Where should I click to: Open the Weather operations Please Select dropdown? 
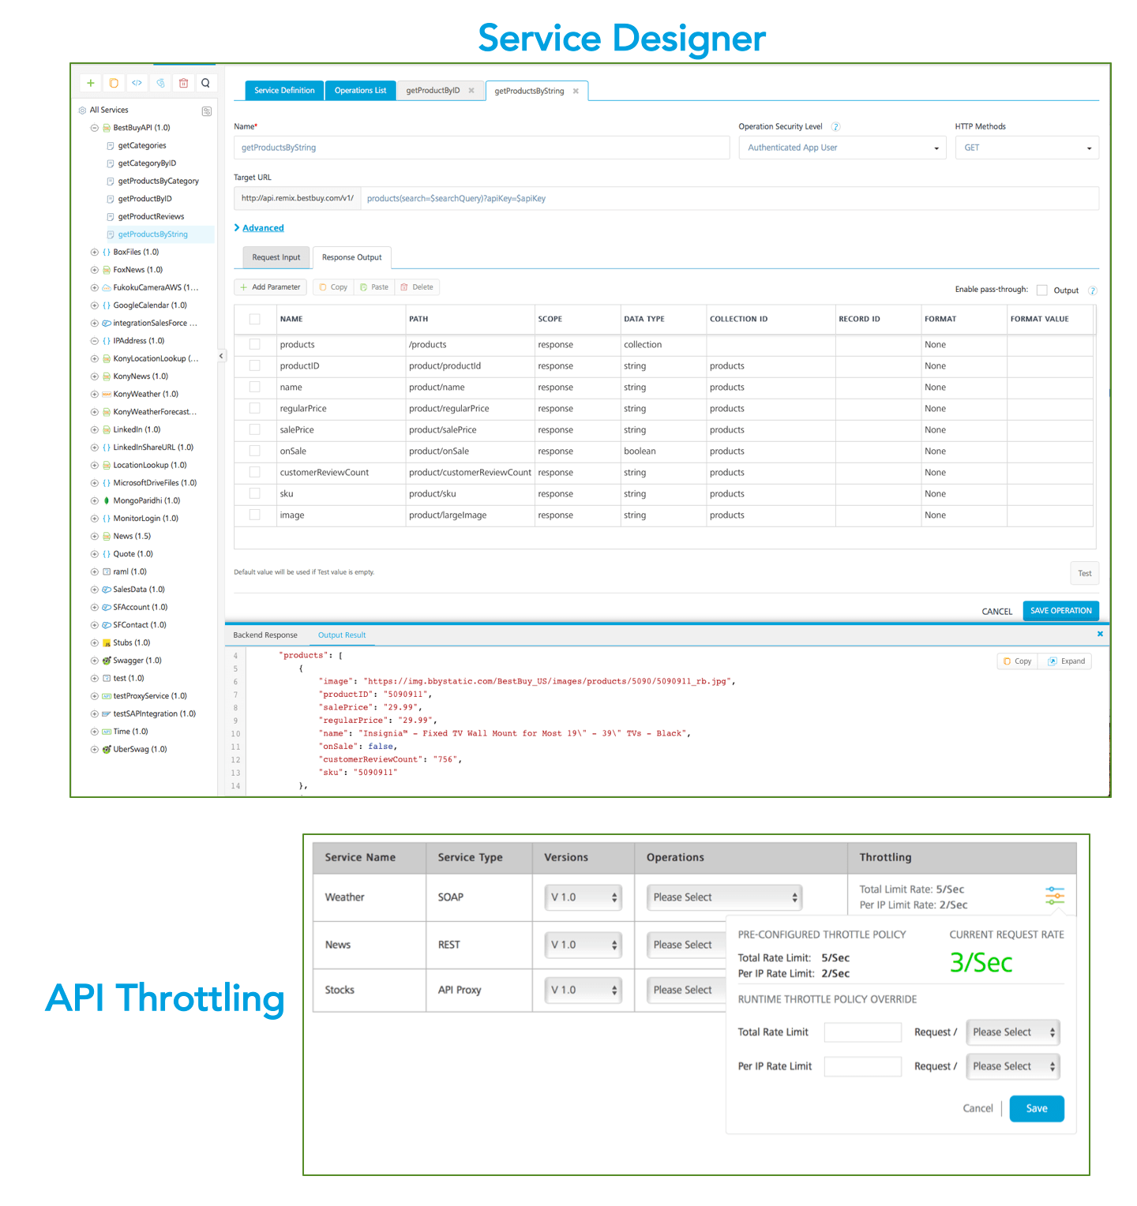click(724, 897)
